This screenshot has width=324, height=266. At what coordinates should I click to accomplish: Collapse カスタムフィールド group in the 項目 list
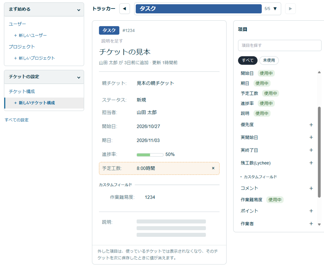258,177
